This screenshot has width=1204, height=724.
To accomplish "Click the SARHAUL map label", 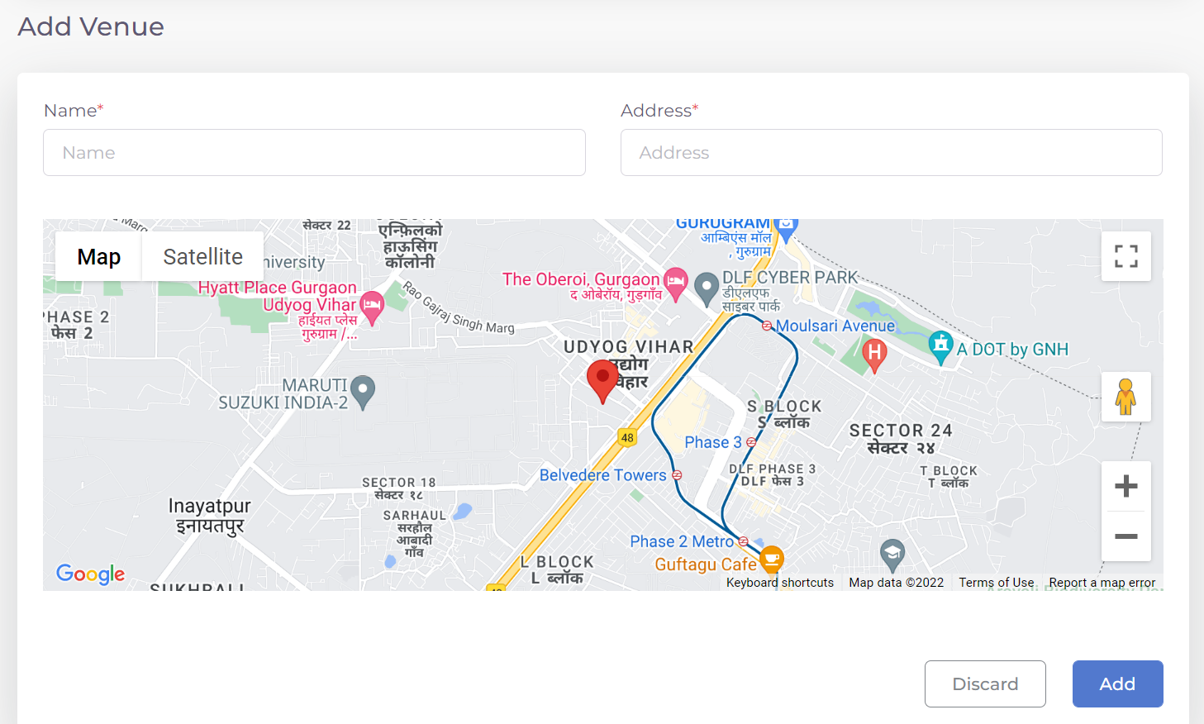I will (415, 516).
